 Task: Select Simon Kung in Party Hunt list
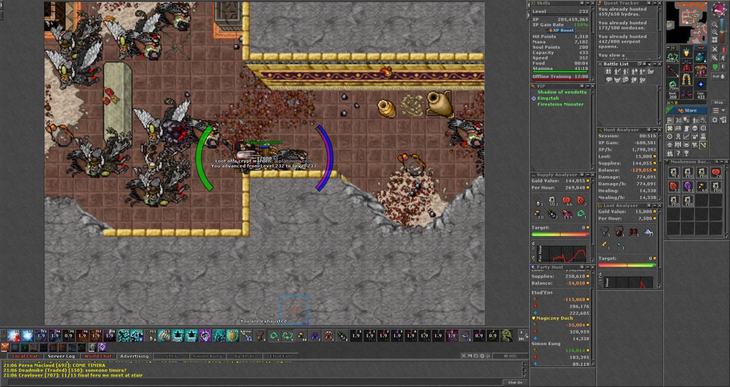click(546, 344)
